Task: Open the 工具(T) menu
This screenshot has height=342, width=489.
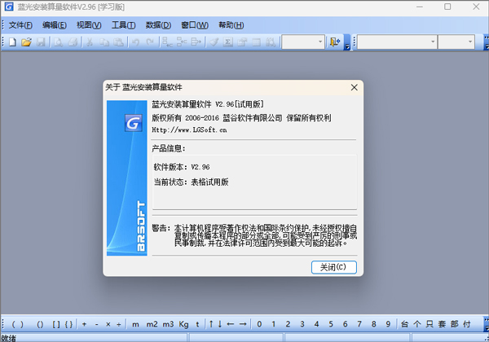Action: [124, 25]
